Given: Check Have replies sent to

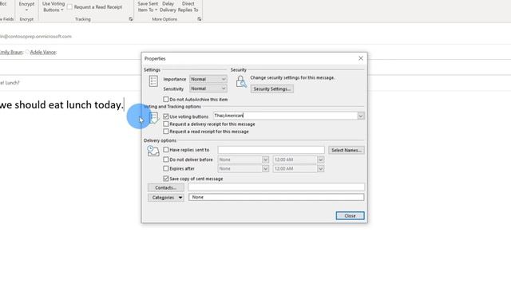Looking at the screenshot, I should (x=166, y=150).
